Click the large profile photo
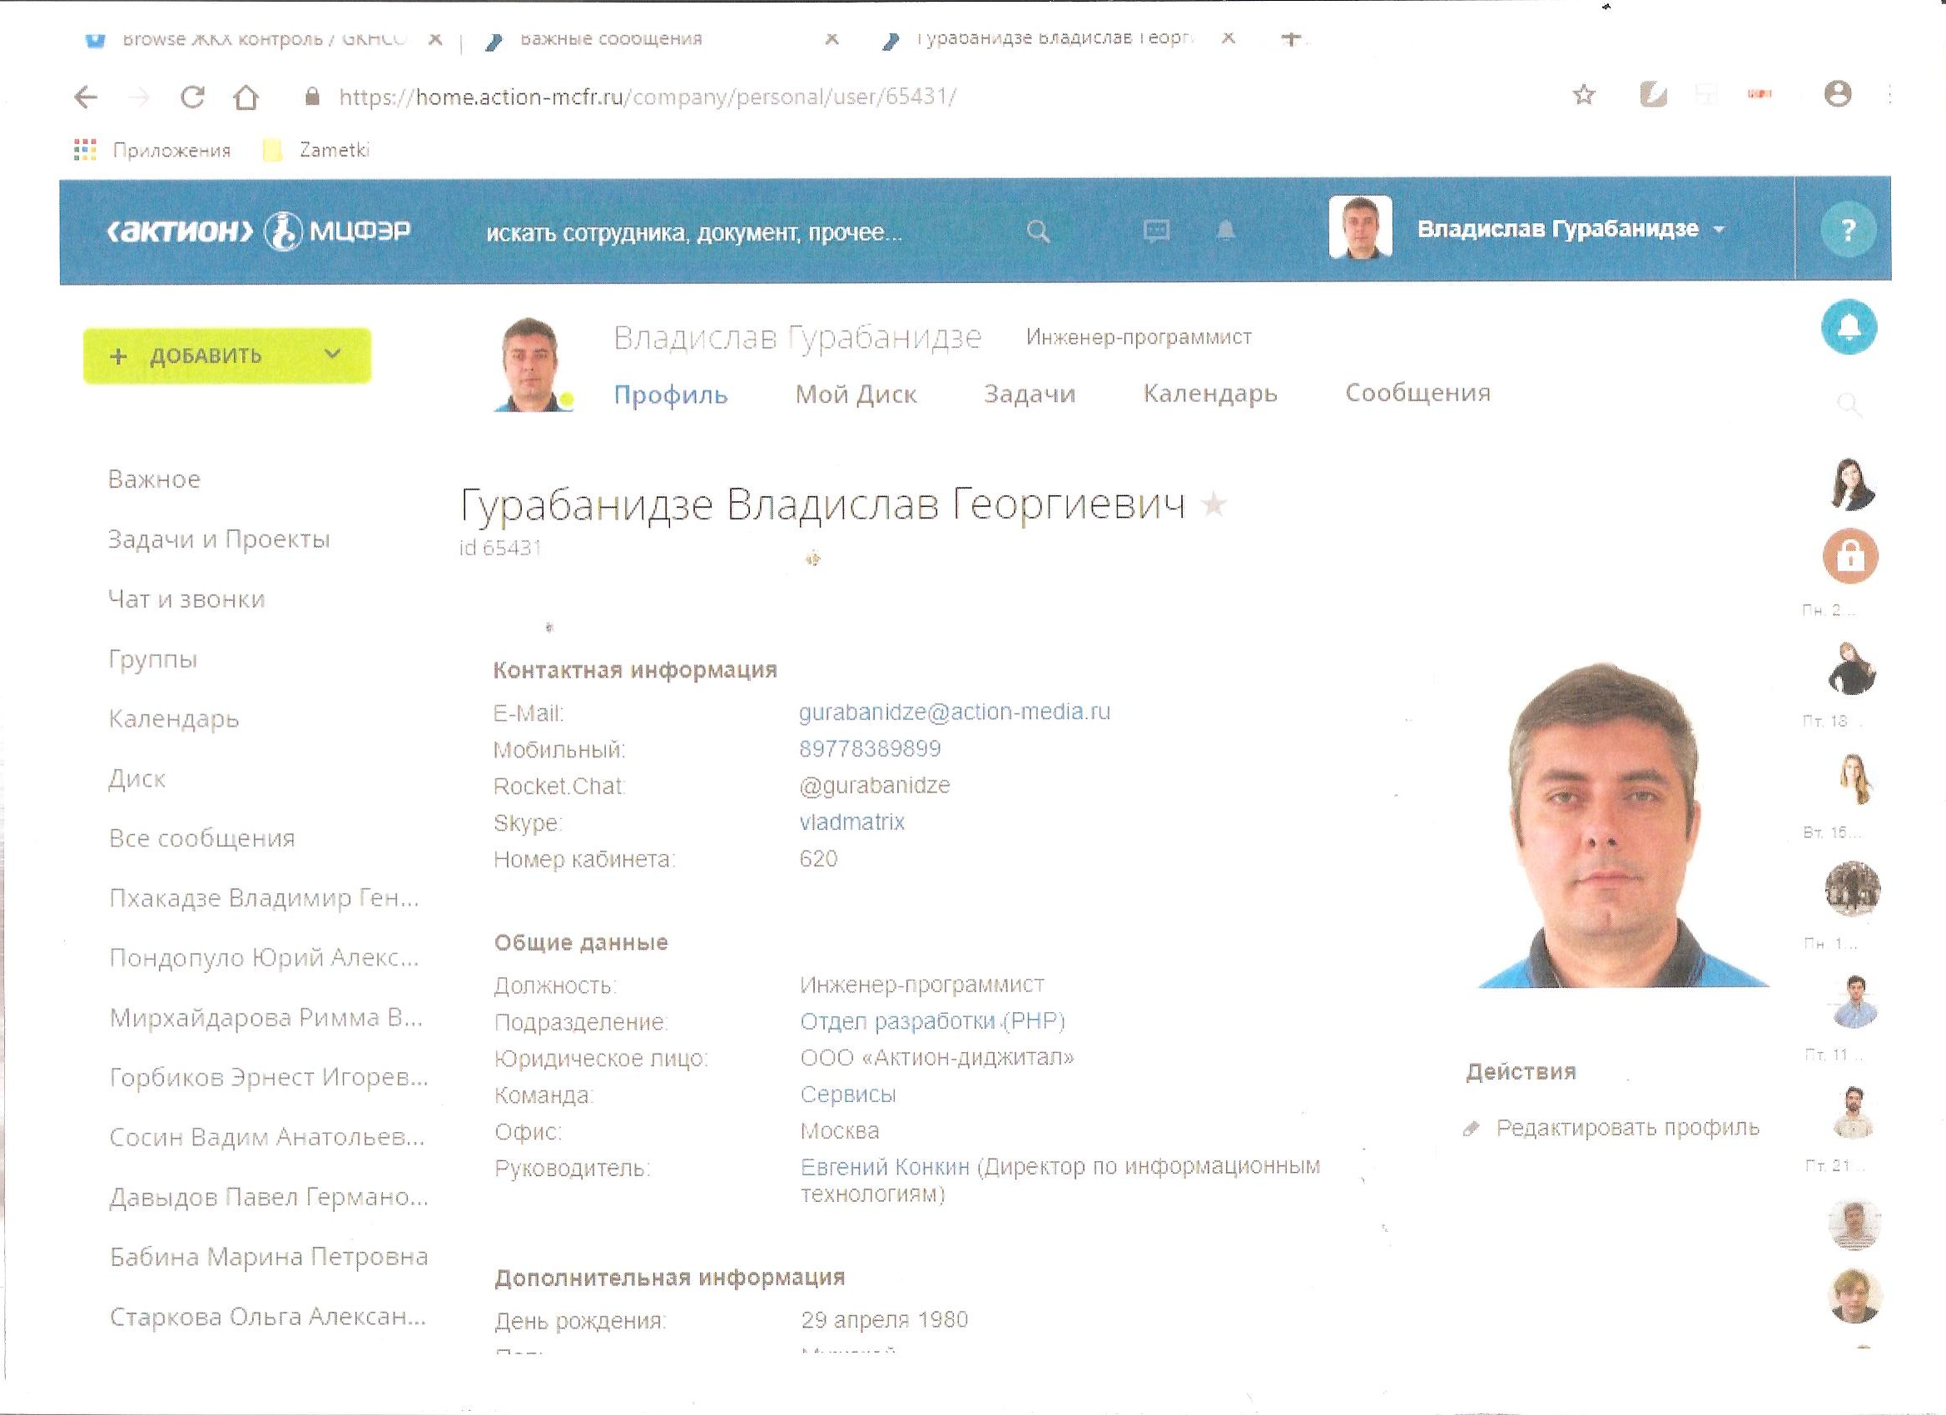Screen dimensions: 1946x1415 pyautogui.click(x=1623, y=826)
